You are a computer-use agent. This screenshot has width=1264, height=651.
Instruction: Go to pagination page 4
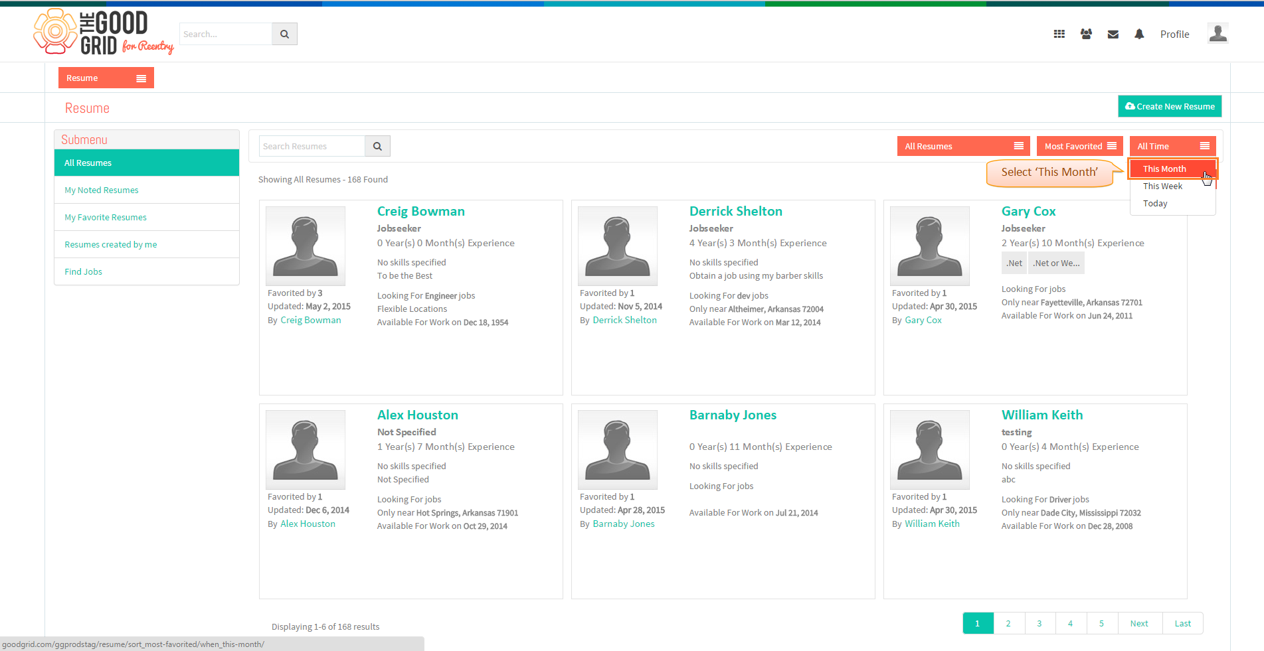1070,623
